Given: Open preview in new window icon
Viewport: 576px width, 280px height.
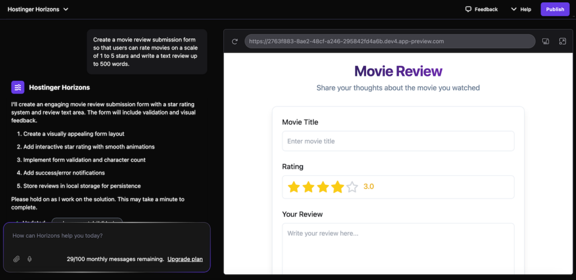Looking at the screenshot, I should [x=562, y=41].
